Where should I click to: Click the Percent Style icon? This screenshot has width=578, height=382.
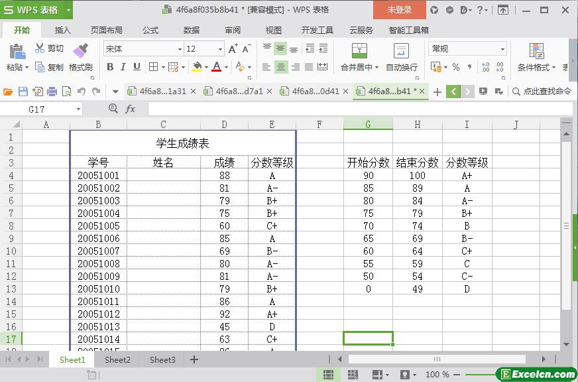tap(456, 67)
